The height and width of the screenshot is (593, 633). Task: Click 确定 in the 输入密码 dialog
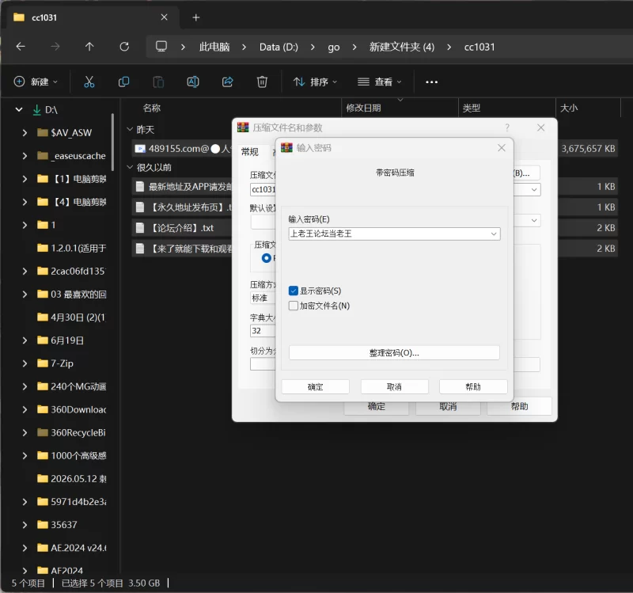[x=315, y=387]
